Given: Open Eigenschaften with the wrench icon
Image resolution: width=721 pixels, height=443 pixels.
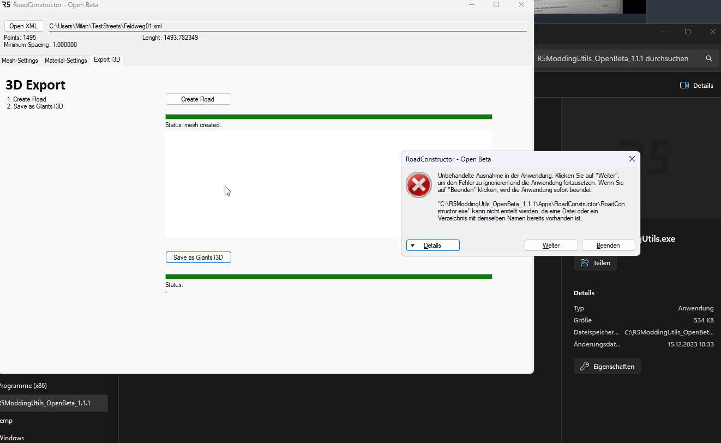Looking at the screenshot, I should click(x=607, y=366).
